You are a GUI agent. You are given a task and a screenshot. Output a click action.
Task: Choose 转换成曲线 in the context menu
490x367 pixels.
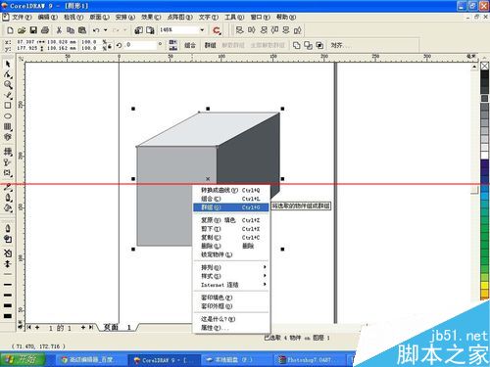coord(230,190)
